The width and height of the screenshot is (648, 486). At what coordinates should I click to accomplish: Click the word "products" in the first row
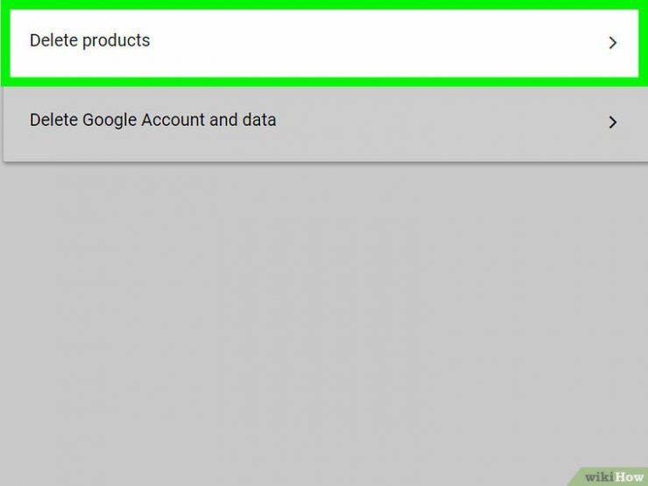[116, 40]
